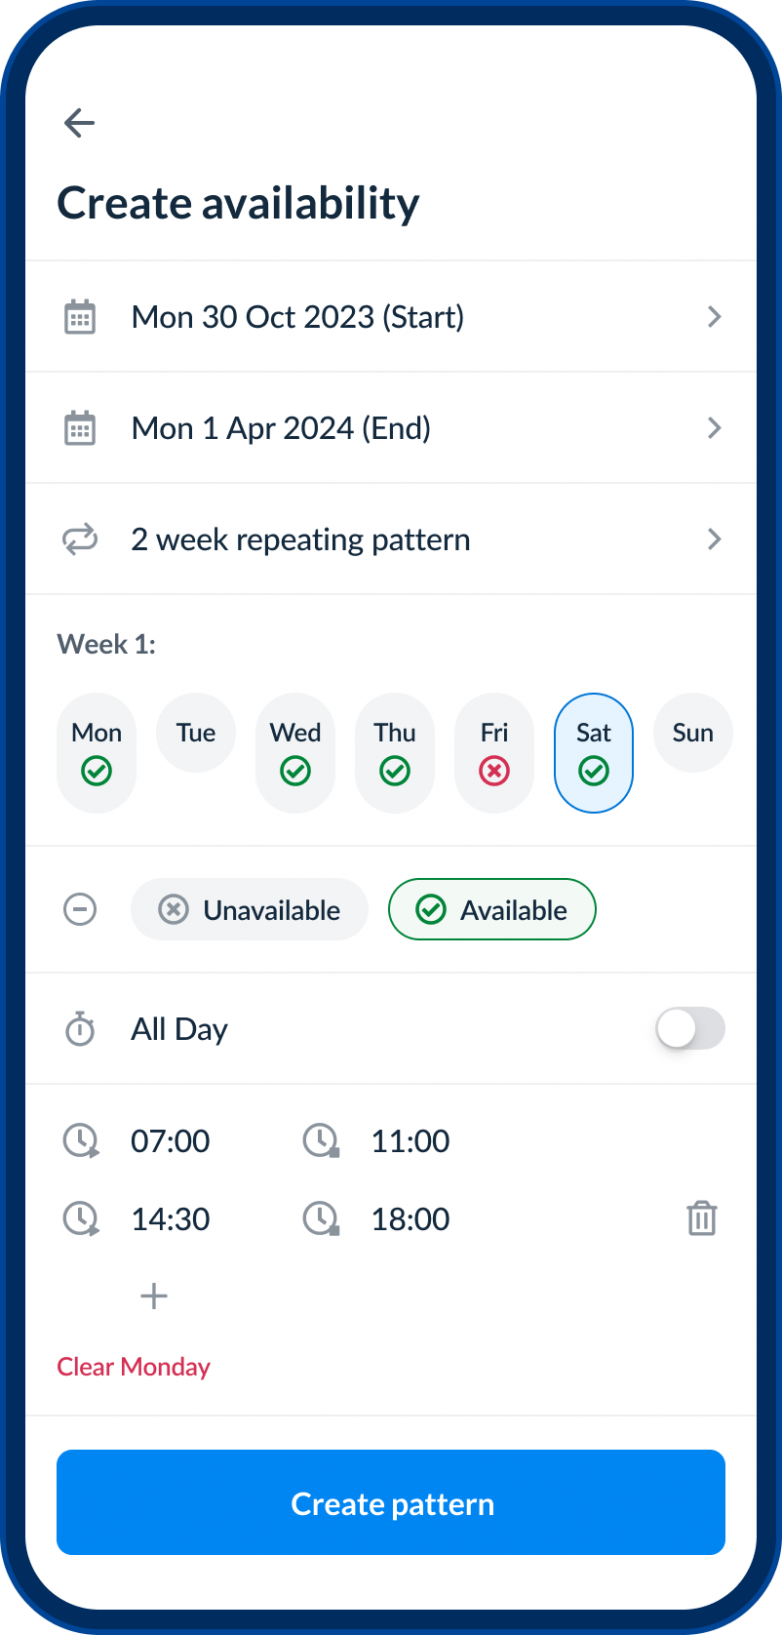Click the repeat pattern arrows icon

[80, 539]
